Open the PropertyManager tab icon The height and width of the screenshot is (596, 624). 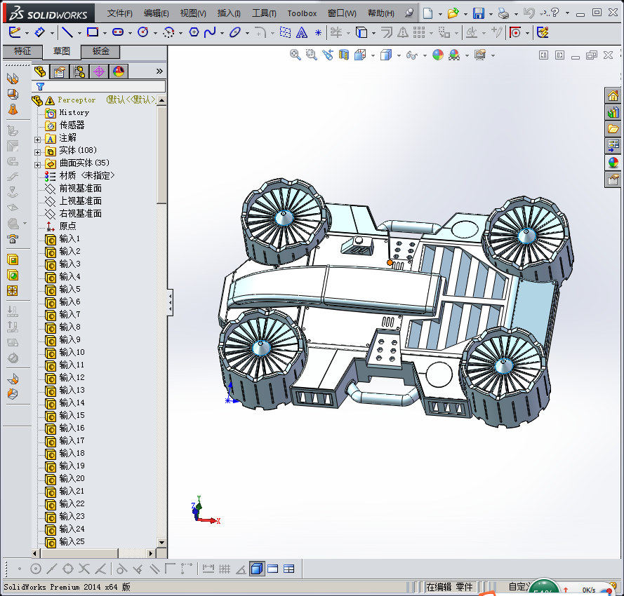pos(60,71)
